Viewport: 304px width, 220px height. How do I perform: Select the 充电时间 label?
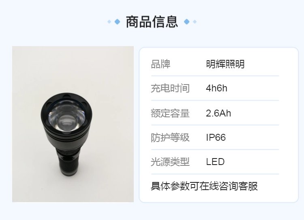click(170, 88)
